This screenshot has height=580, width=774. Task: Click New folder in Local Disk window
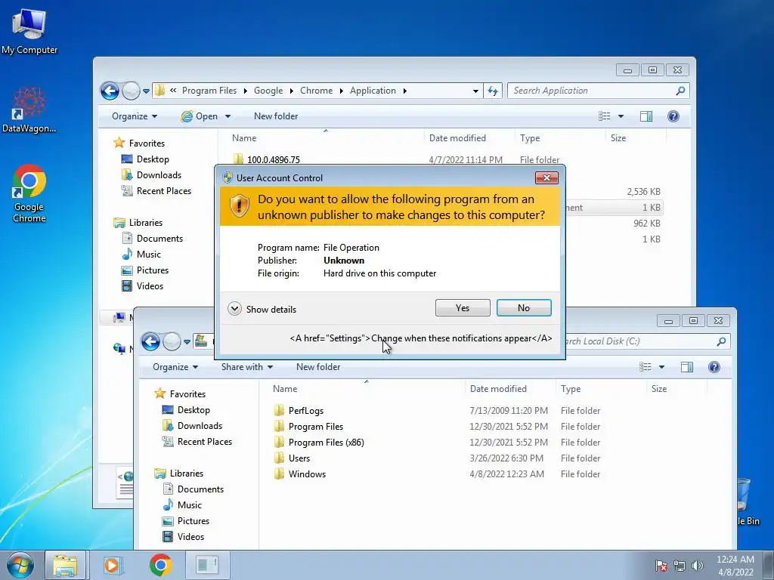[318, 367]
